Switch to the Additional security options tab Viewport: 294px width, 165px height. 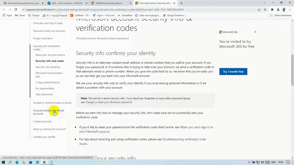click(x=111, y=3)
